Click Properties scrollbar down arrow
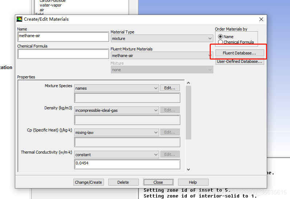 coord(188,170)
